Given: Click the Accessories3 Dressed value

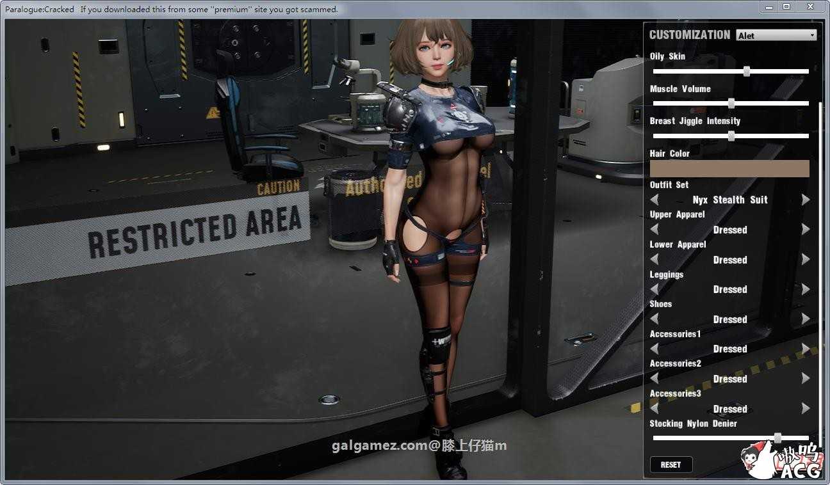Looking at the screenshot, I should (x=730, y=409).
